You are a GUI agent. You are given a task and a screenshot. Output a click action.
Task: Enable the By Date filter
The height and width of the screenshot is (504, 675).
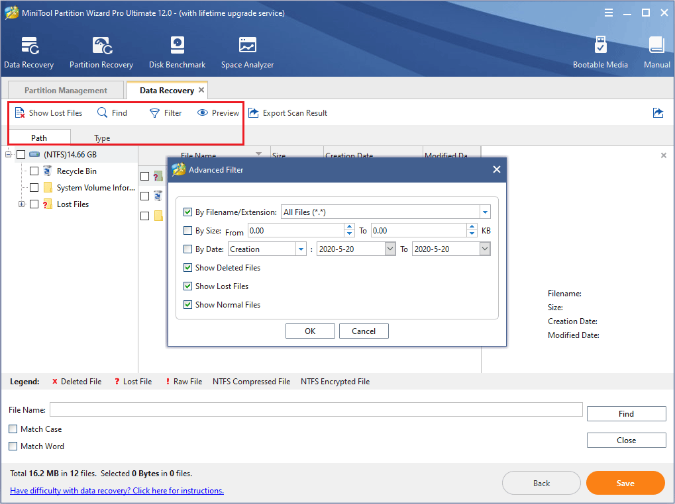click(187, 249)
